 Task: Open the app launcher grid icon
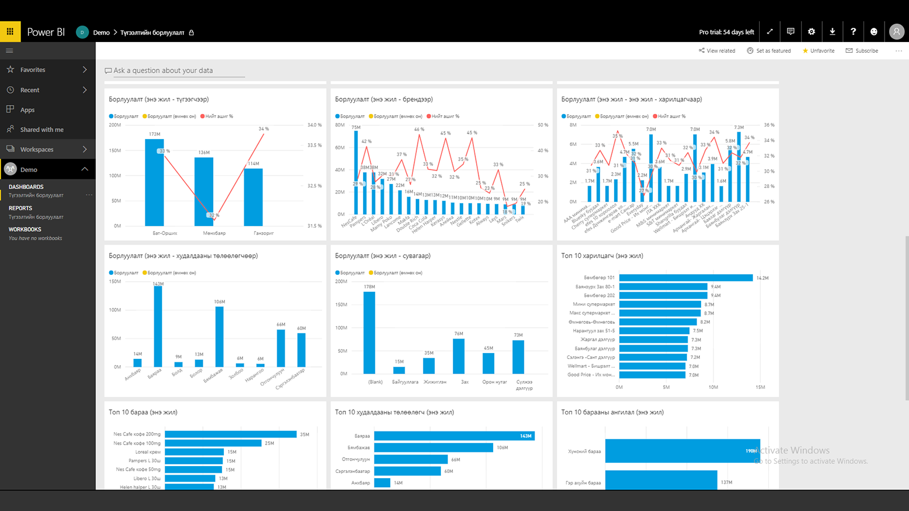pos(10,32)
